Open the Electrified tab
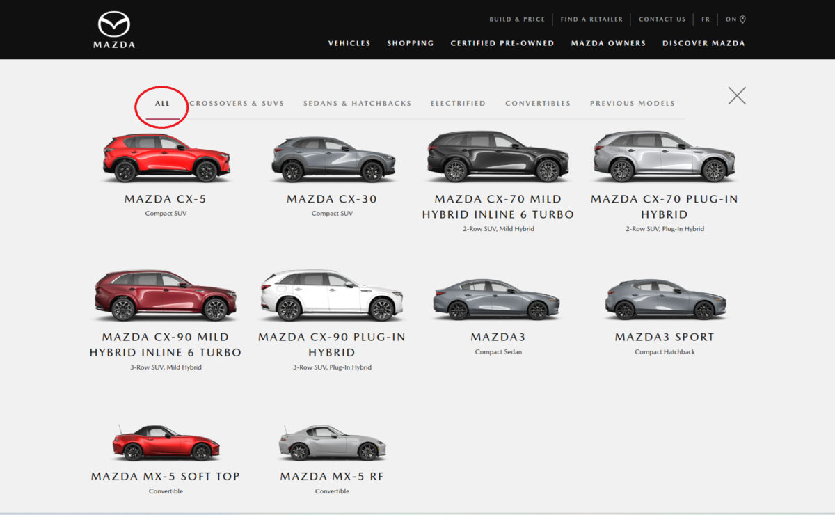 pyautogui.click(x=458, y=104)
